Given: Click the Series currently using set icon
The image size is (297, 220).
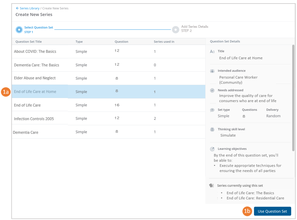Looking at the screenshot, I should tap(211, 186).
